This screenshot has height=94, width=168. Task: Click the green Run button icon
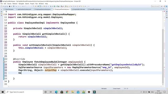click(x=54, y=6)
